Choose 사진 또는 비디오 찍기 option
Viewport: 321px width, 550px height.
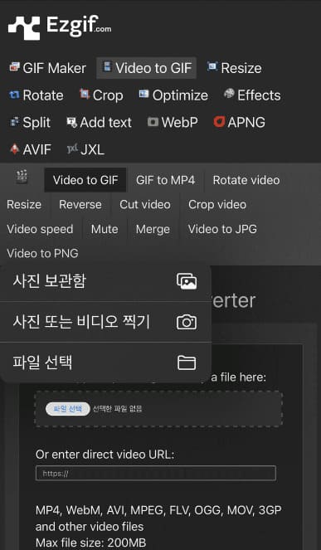pos(105,322)
